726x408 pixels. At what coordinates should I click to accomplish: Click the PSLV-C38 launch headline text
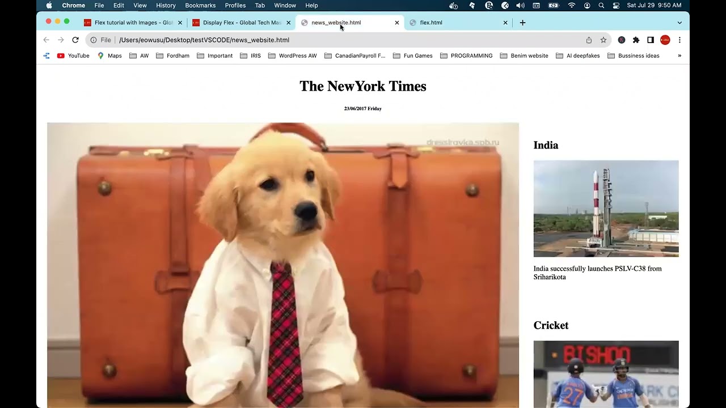[x=598, y=273]
